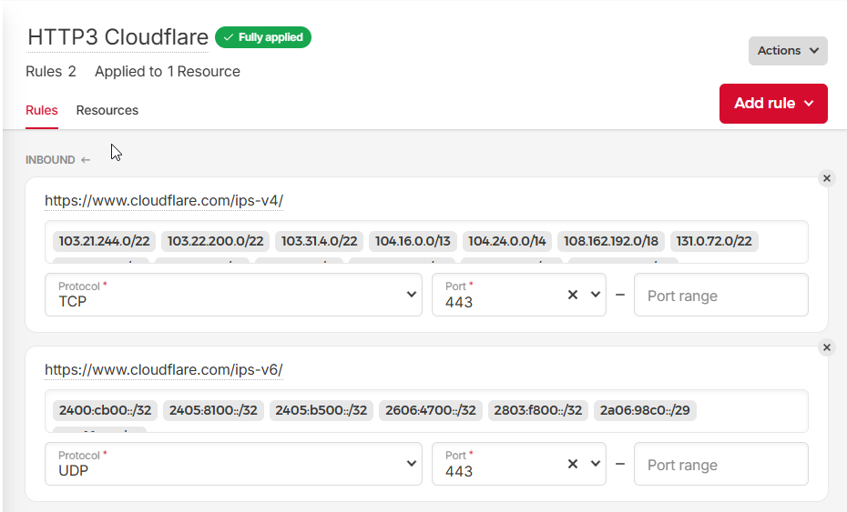Edit the ips-v4 rule description link
This screenshot has width=847, height=512.
click(x=164, y=201)
